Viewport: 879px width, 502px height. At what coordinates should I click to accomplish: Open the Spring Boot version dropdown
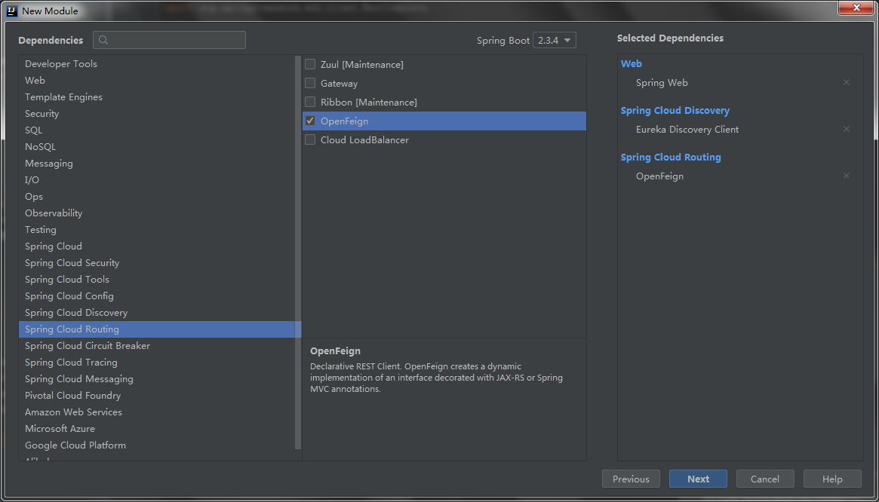555,41
